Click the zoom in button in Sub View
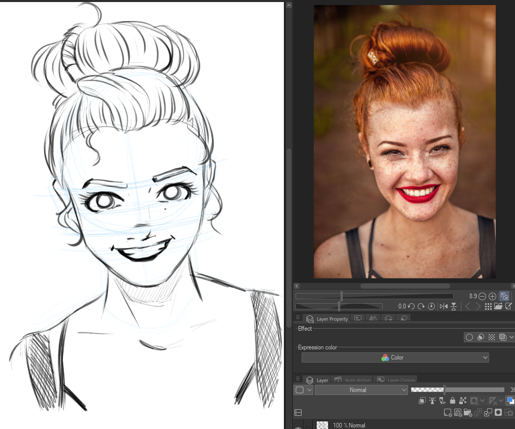The image size is (515, 429). pyautogui.click(x=492, y=296)
